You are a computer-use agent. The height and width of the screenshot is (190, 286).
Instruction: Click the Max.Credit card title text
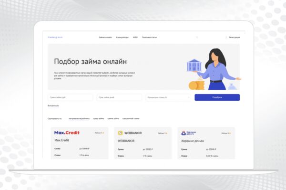pyautogui.click(x=61, y=140)
